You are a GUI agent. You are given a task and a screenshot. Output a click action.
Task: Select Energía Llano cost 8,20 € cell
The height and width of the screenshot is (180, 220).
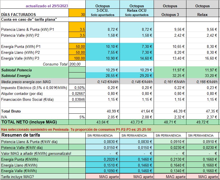[x=170, y=52]
